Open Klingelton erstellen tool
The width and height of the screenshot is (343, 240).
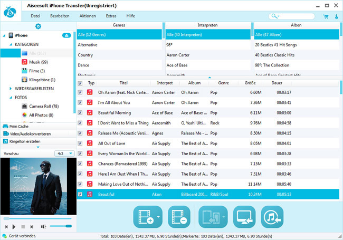[39, 141]
